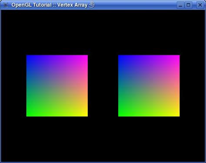Close the OpenGL Tutorial window

pyautogui.click(x=200, y=5)
